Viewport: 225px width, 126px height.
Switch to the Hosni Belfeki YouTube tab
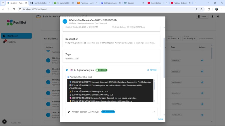[x=157, y=3]
